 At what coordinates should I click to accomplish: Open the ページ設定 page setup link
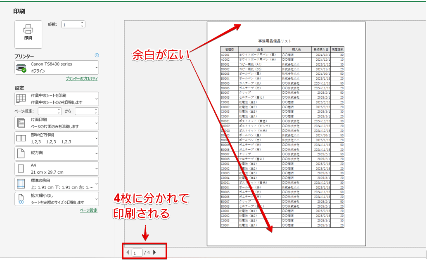pyautogui.click(x=89, y=210)
